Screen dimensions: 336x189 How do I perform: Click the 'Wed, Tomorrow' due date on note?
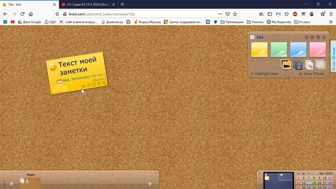click(73, 79)
